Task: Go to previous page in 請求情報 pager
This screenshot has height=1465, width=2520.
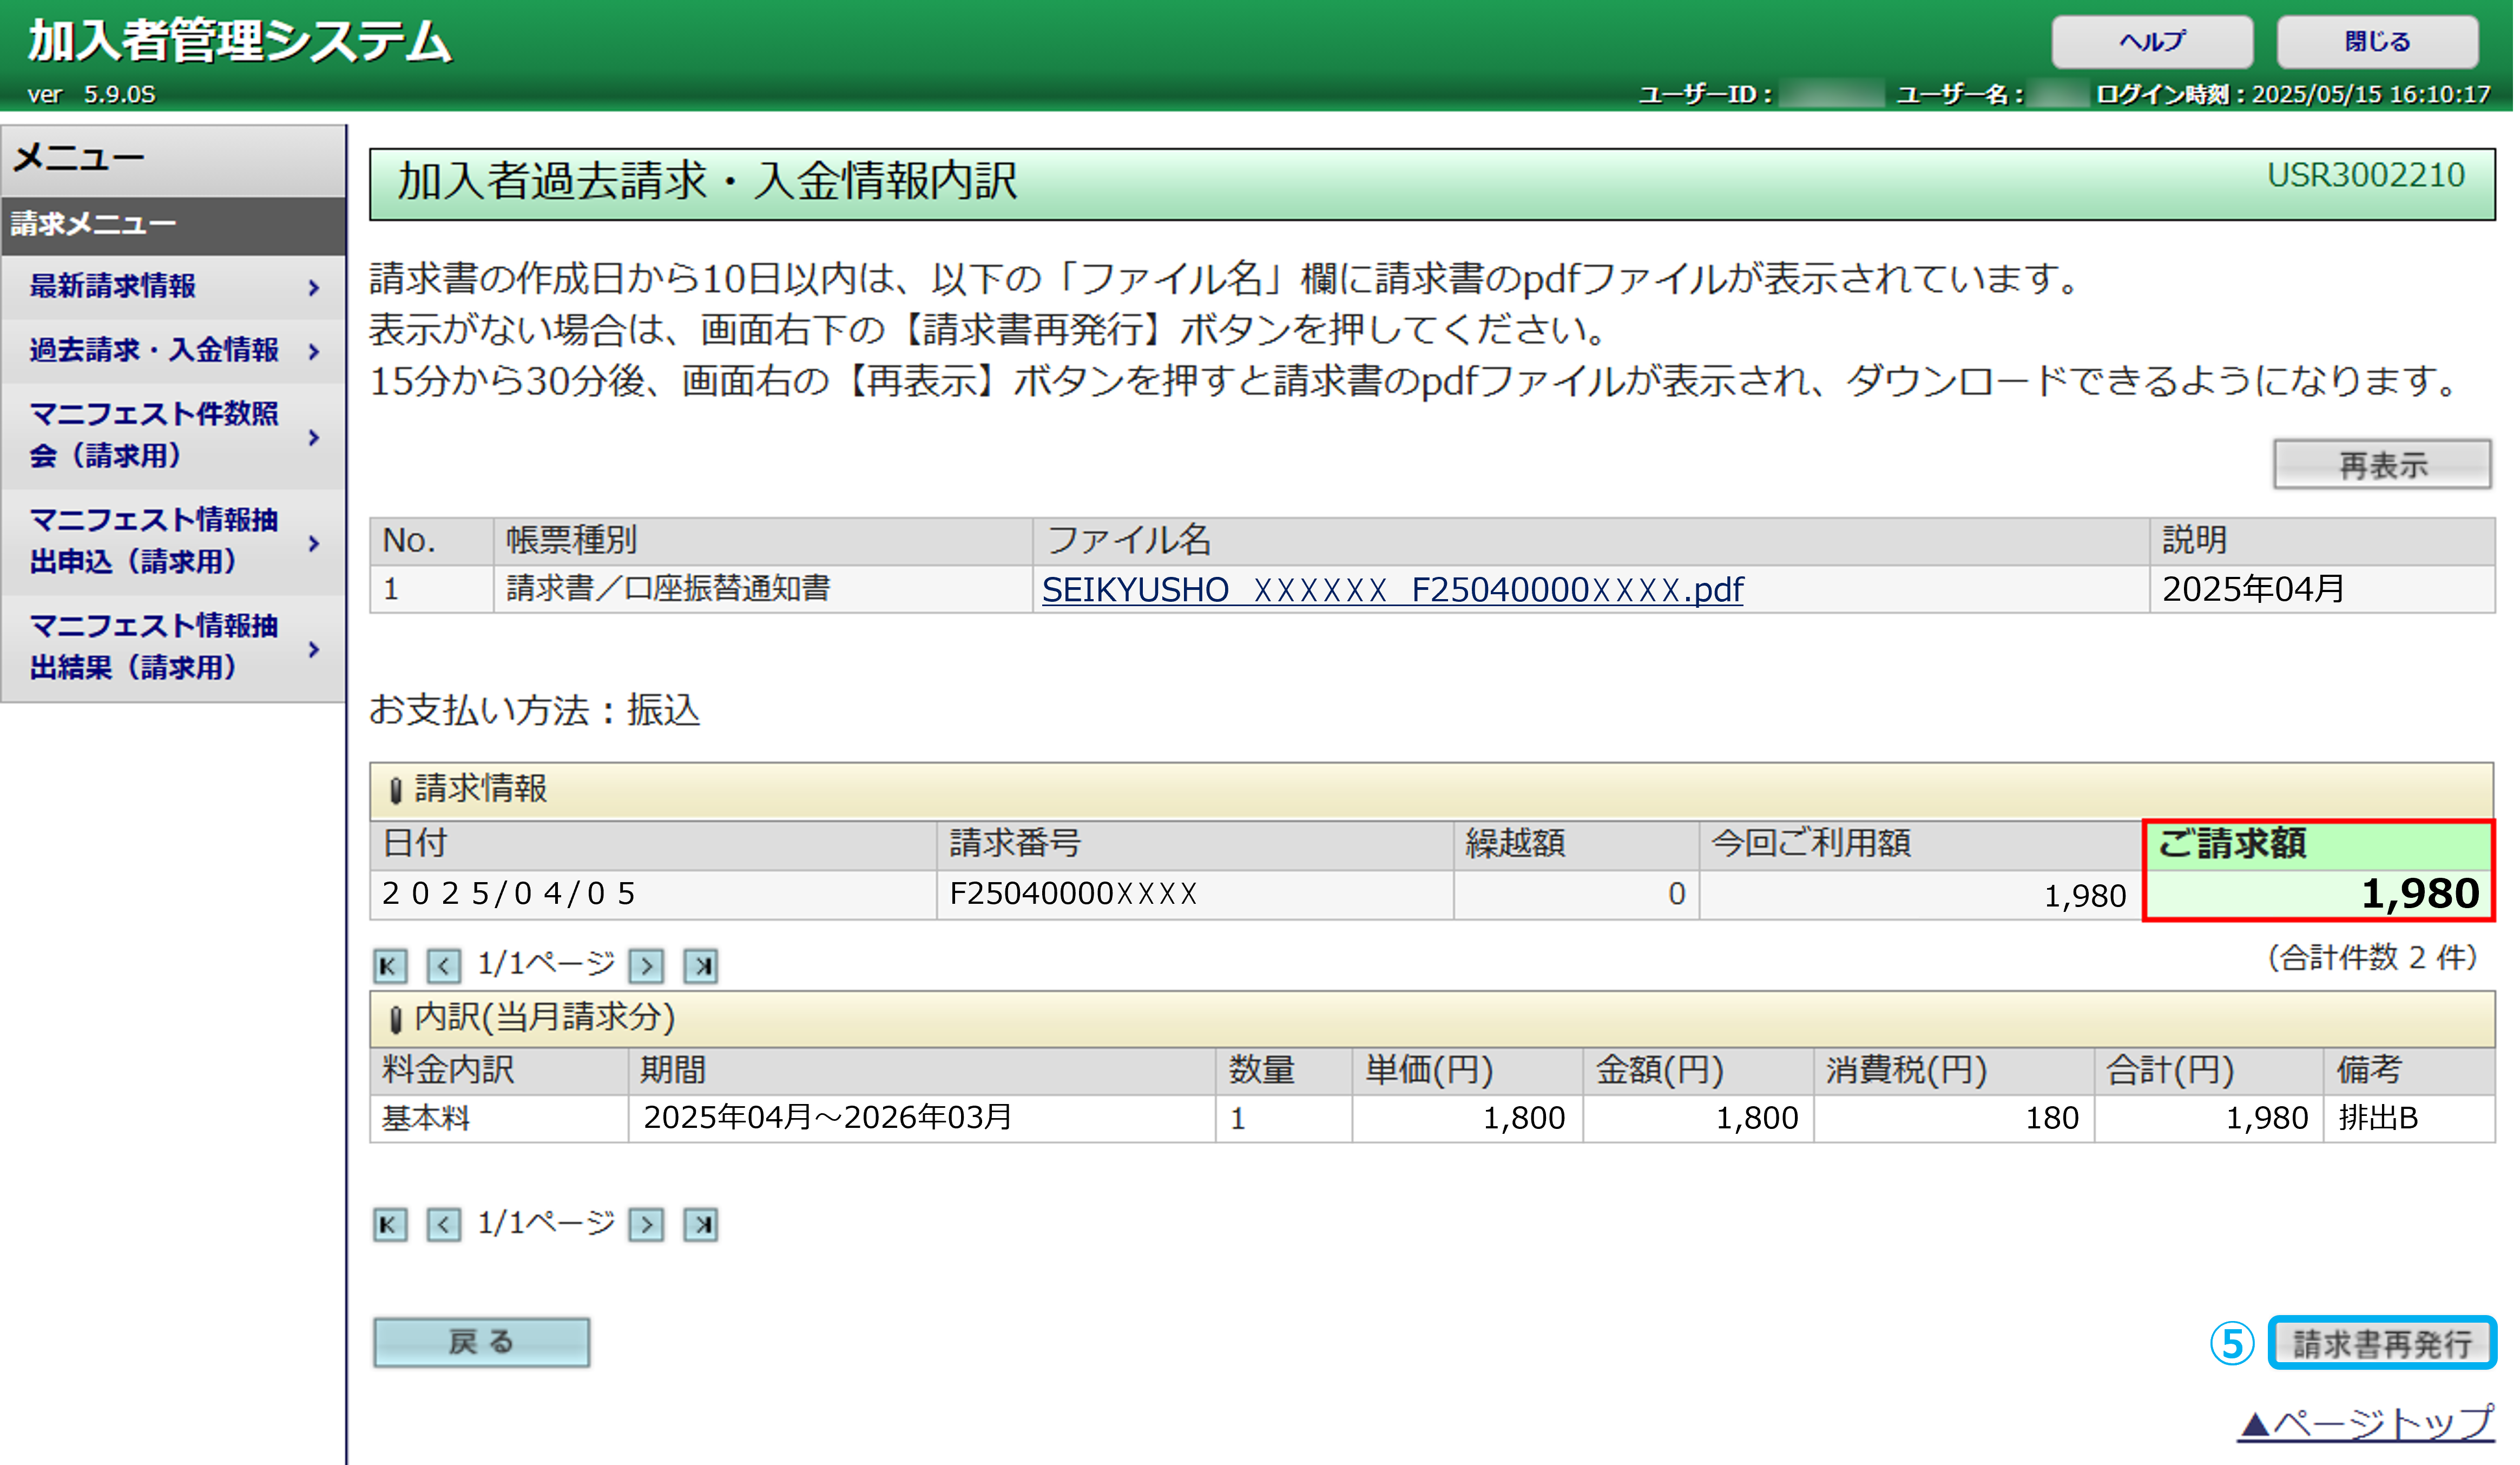Action: click(x=444, y=965)
